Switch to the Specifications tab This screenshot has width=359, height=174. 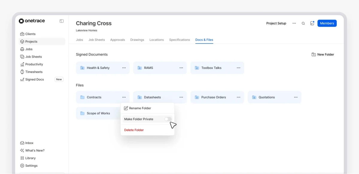[180, 40]
